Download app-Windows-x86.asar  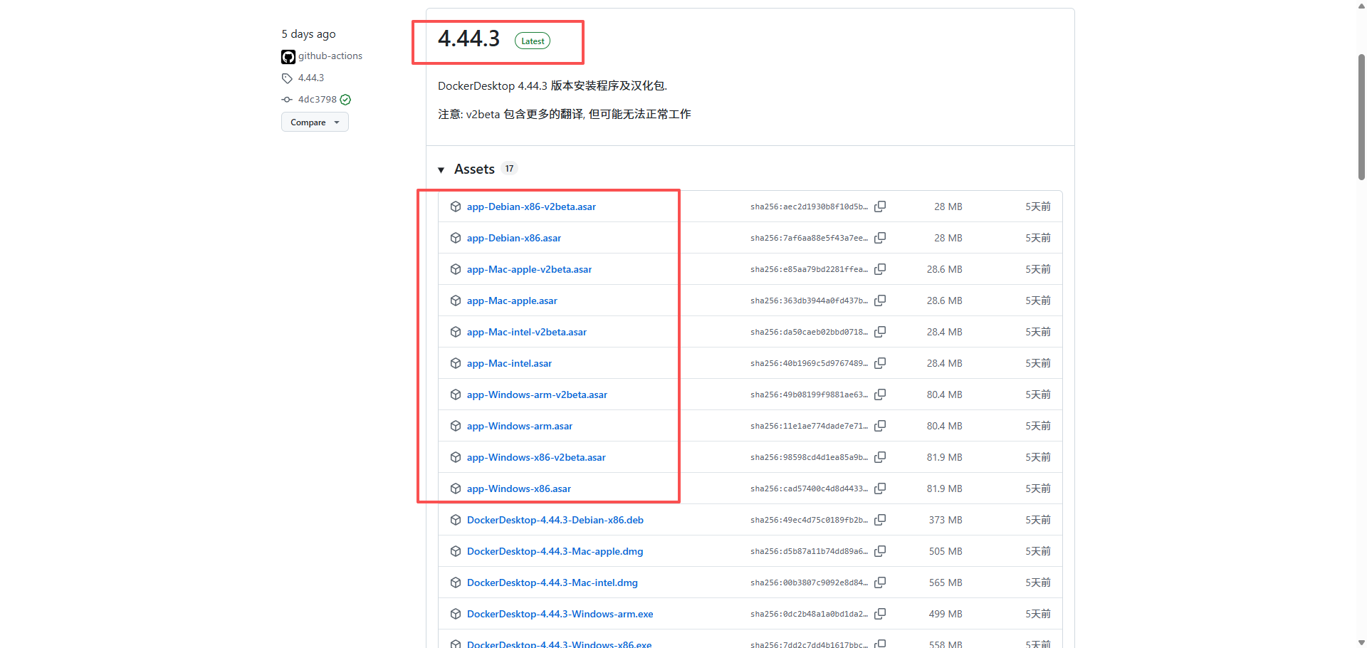(519, 488)
